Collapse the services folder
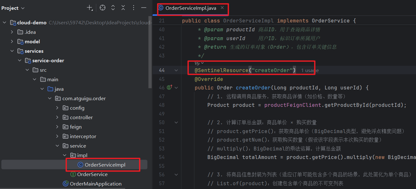Viewport: 416px width, 189px height. tap(12, 51)
